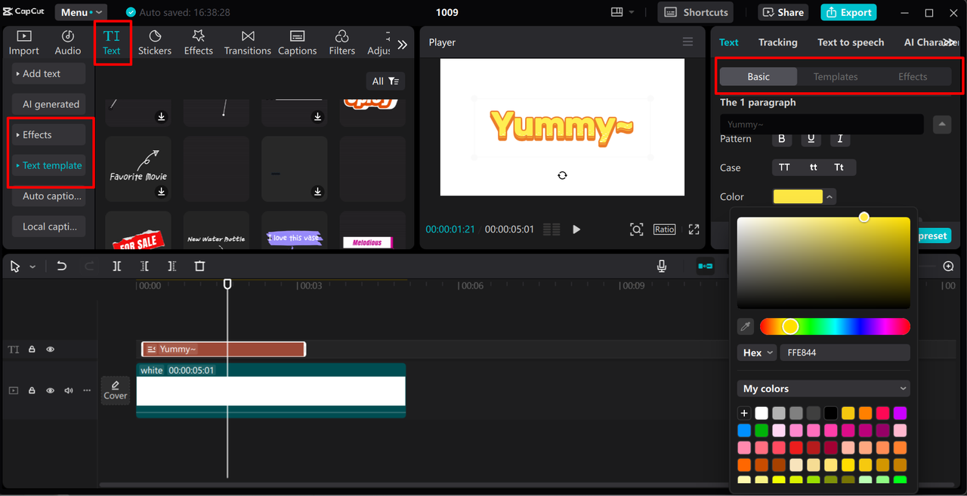Pick the eyedropper tool in the color picker
Image resolution: width=967 pixels, height=496 pixels.
[746, 327]
